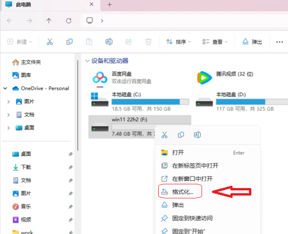Refresh the current folder view

point(69,21)
